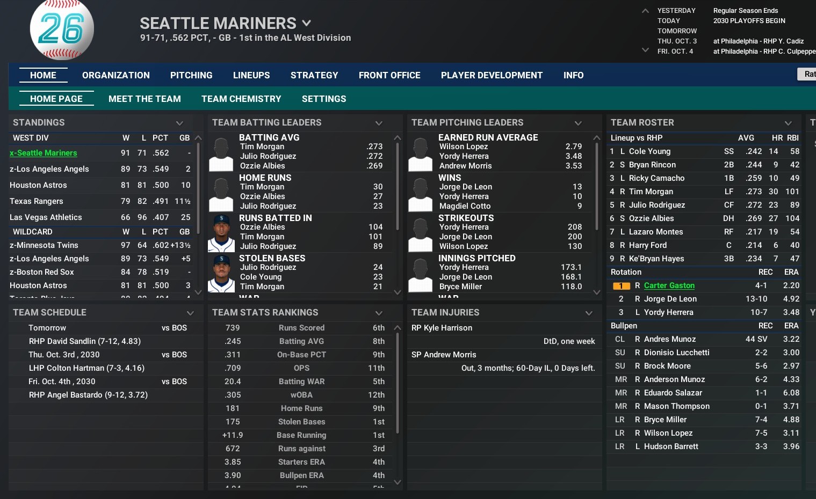Switch to the Front Office tab
816x499 pixels.
pos(389,75)
